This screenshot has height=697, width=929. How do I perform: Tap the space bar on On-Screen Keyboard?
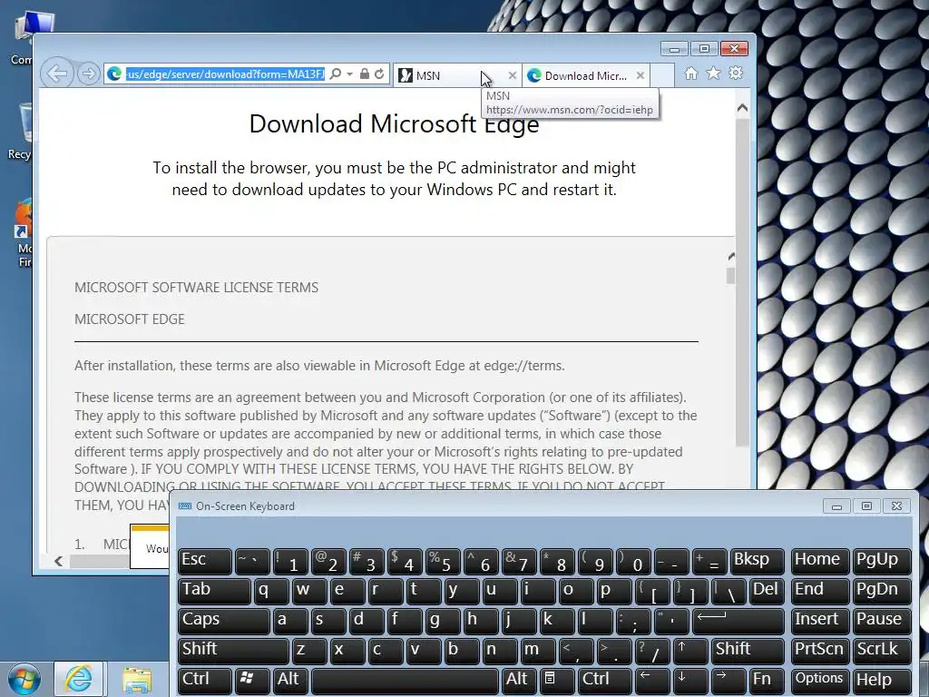pos(405,680)
